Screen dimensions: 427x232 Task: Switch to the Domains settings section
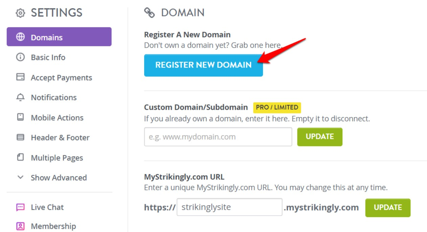click(47, 37)
